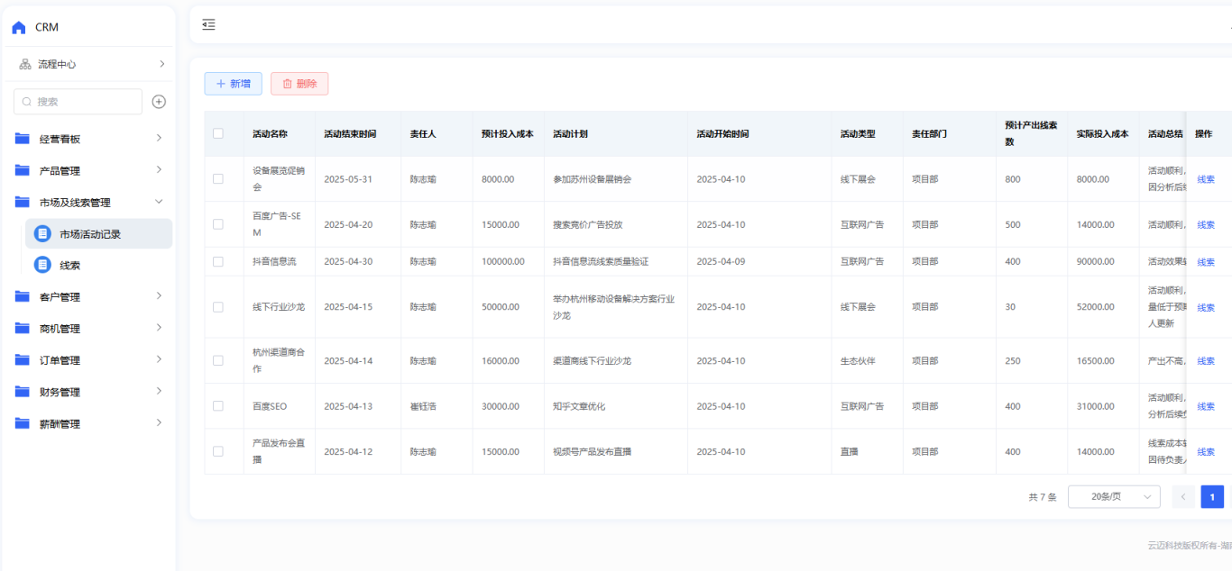Expand the 订单管理 chevron

point(159,358)
